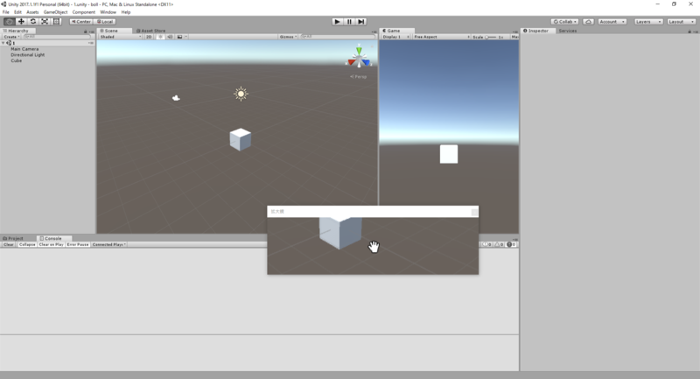Click the Scene view search field
The height and width of the screenshot is (379, 700).
338,37
